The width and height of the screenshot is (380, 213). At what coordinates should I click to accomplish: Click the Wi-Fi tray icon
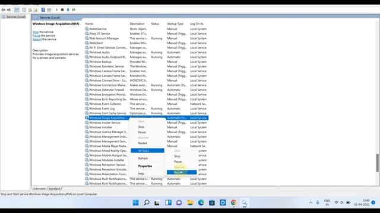pyautogui.click(x=336, y=202)
